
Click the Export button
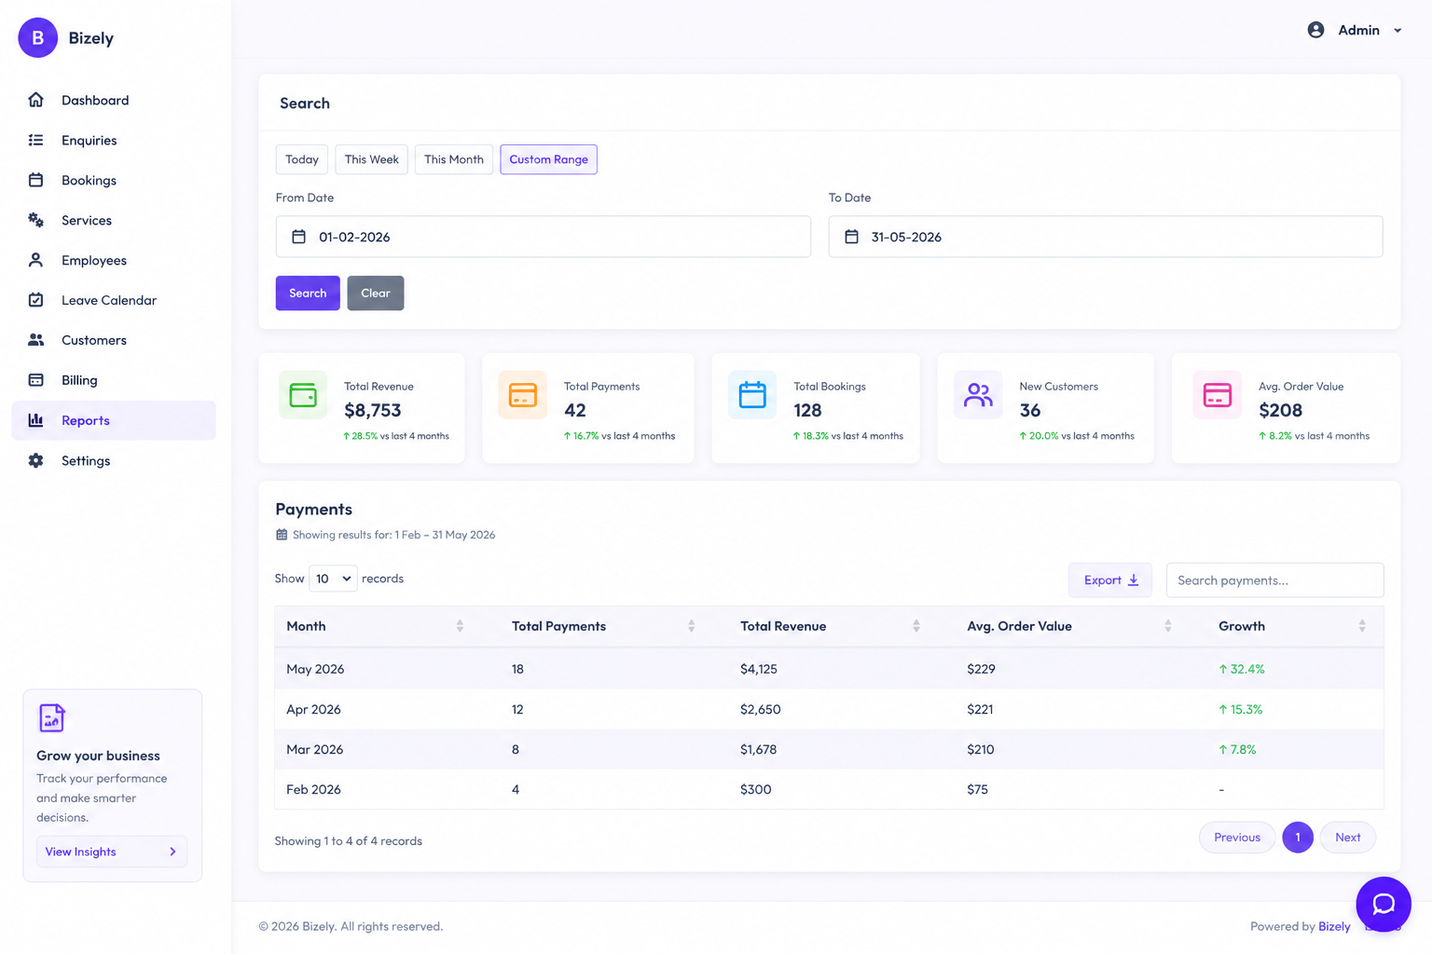[1110, 580]
